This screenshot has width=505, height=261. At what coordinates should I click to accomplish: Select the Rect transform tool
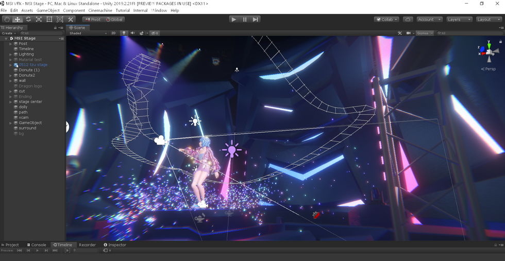[x=49, y=20]
